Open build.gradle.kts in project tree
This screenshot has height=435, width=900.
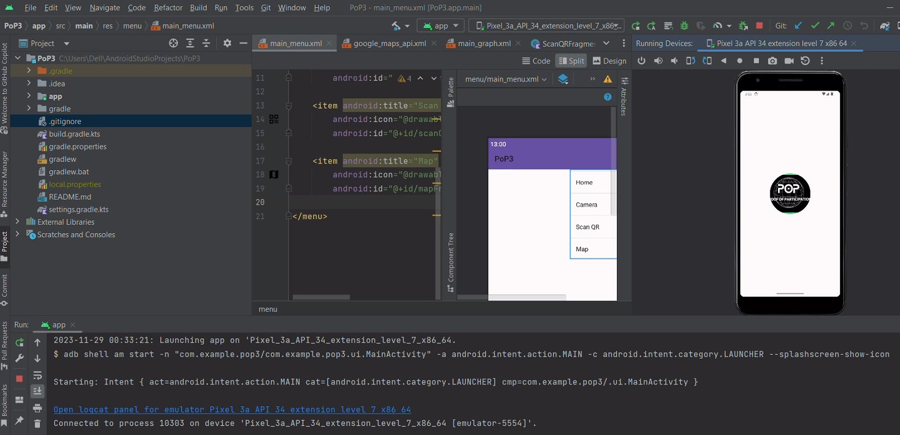pos(74,134)
